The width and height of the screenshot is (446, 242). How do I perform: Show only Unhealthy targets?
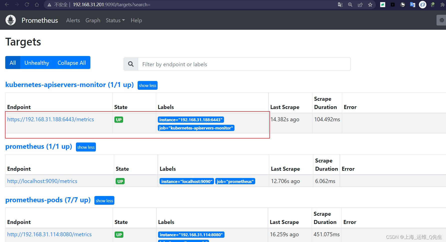(x=37, y=63)
